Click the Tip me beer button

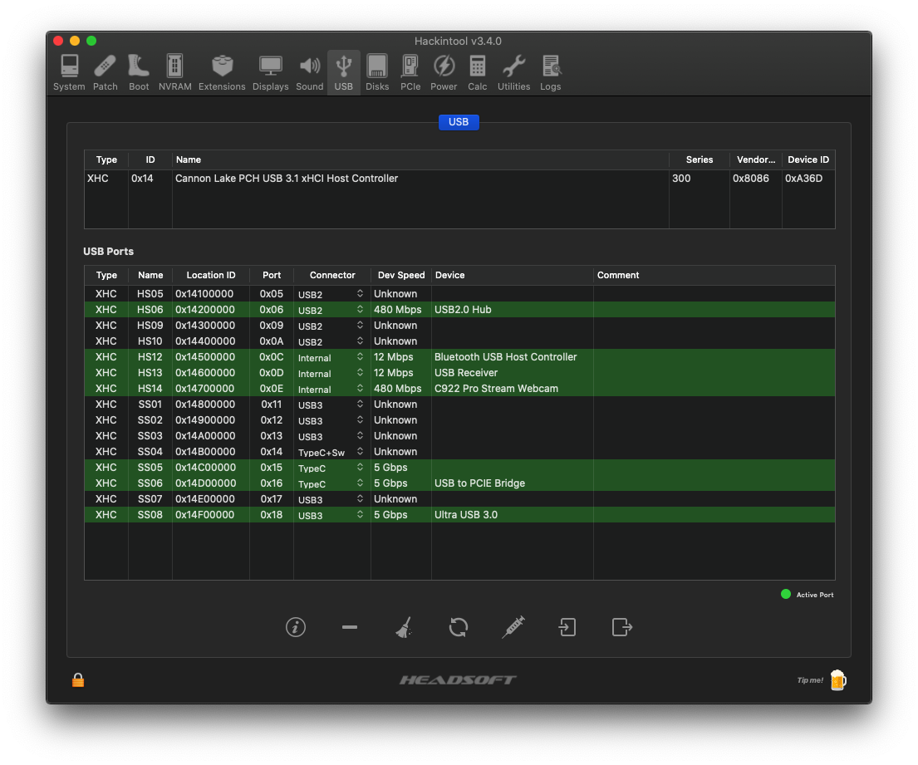(837, 680)
